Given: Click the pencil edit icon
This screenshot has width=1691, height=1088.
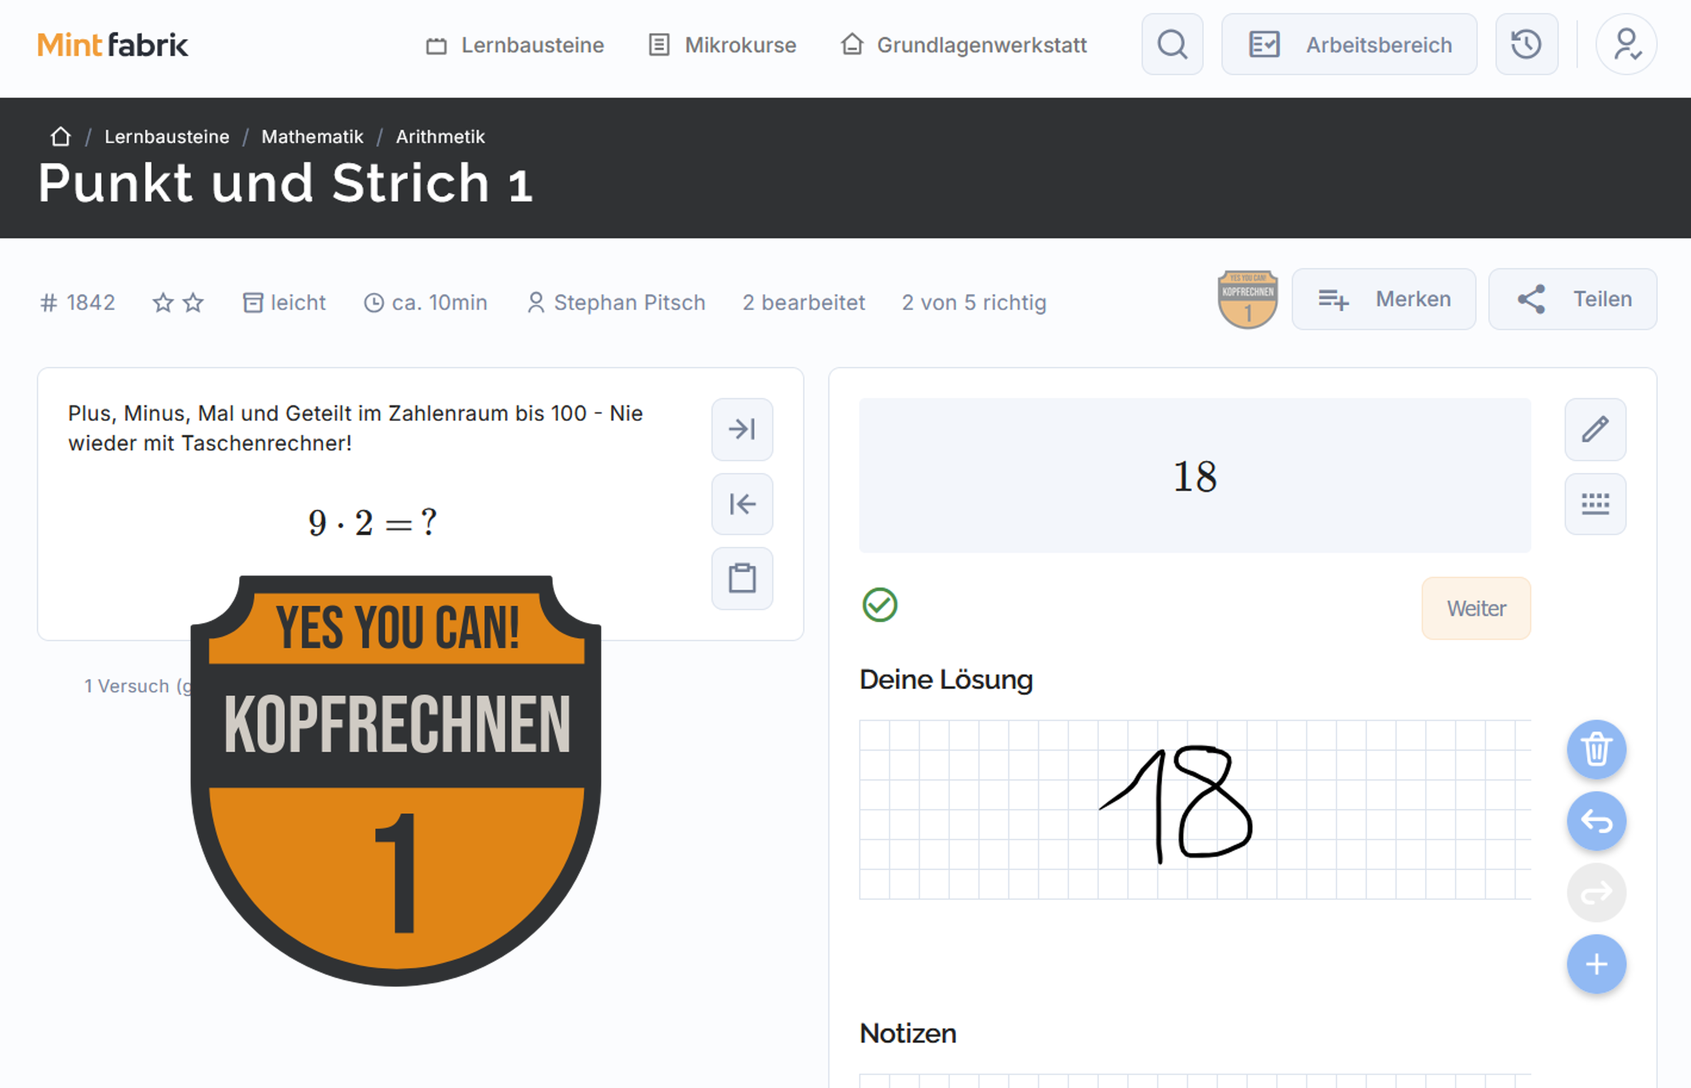Looking at the screenshot, I should 1595,429.
